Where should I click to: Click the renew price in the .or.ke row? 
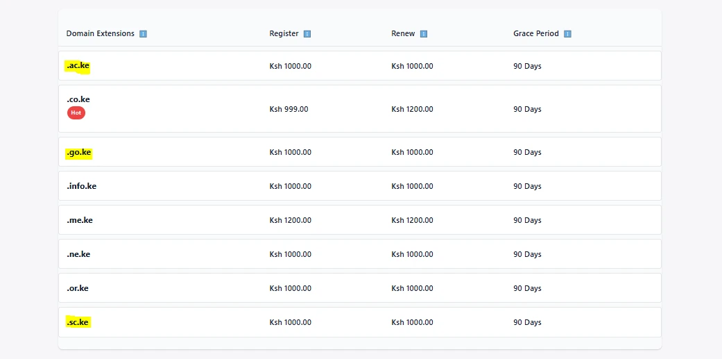tap(412, 288)
